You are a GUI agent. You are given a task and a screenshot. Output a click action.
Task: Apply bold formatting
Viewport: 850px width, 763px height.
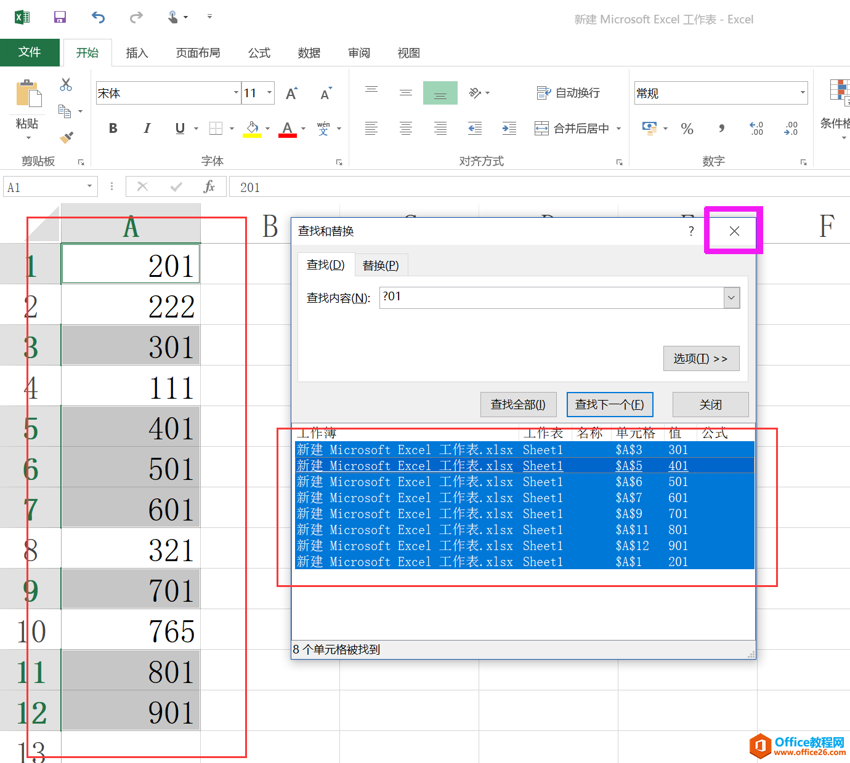[113, 129]
